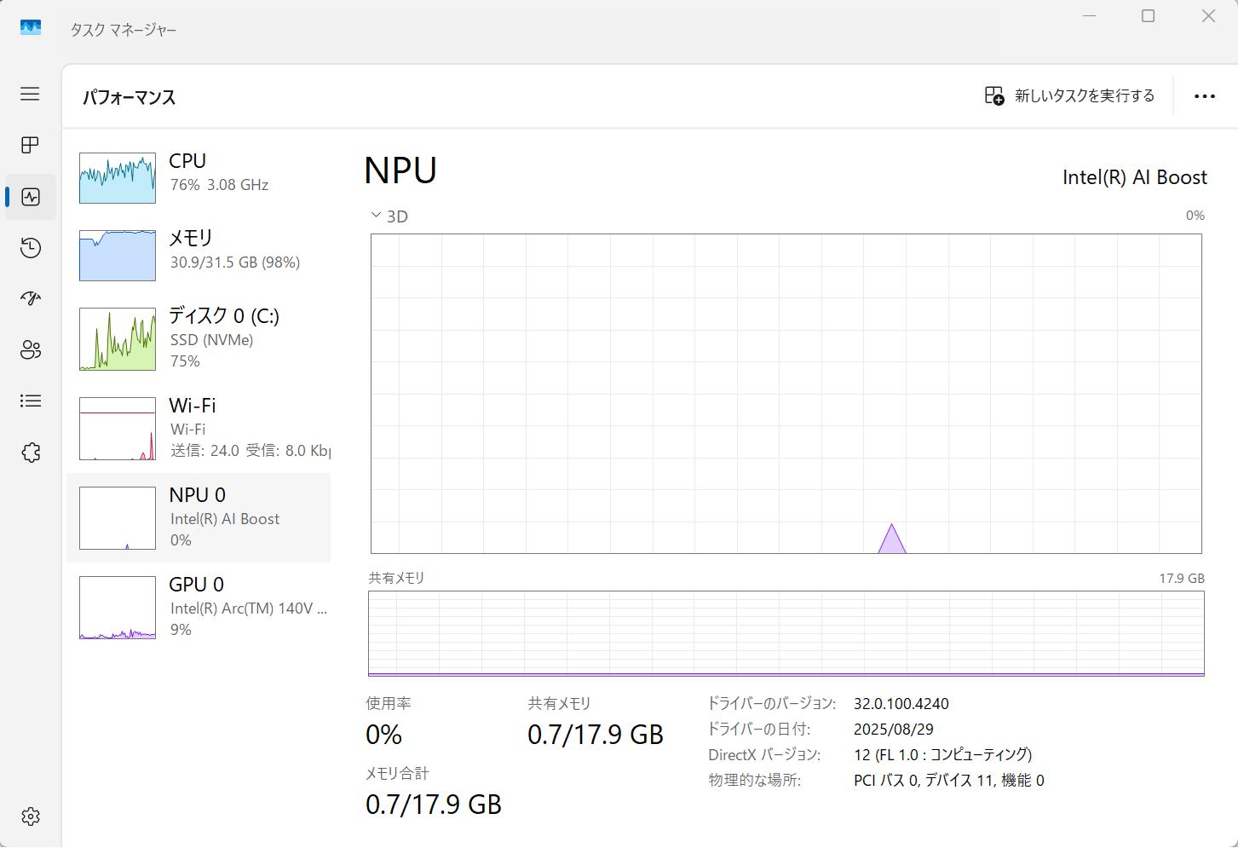Click the driver date 2025/08/29
This screenshot has height=848, width=1238.
pos(894,730)
